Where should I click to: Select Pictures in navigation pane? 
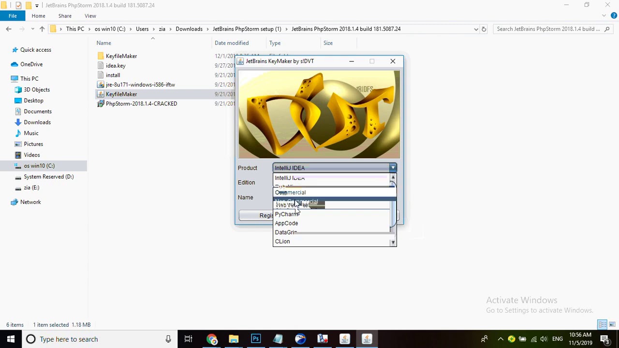33,144
